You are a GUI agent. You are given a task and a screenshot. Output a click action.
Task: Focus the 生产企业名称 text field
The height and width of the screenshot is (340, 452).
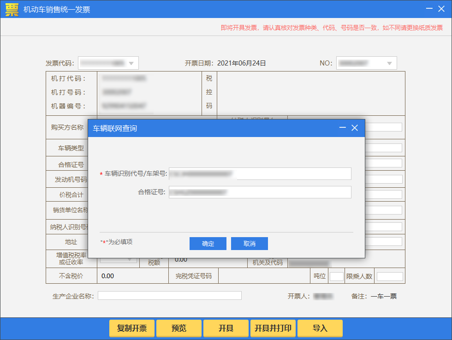[169, 296]
